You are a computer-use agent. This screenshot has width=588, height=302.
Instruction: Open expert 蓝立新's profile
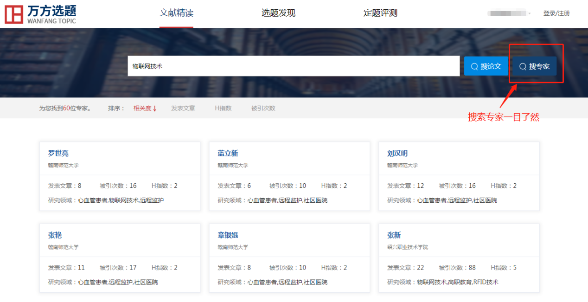click(228, 154)
